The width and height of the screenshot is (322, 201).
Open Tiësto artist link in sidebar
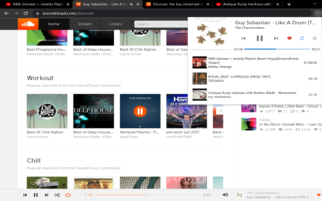click(x=265, y=120)
